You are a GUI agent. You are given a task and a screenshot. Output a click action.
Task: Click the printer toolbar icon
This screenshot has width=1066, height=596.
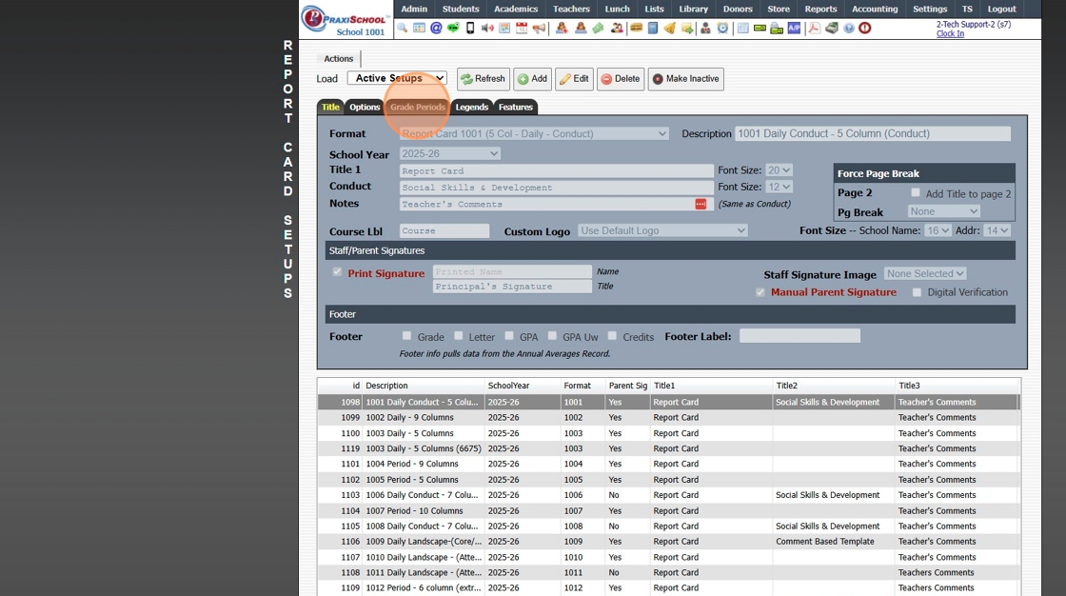pyautogui.click(x=777, y=28)
